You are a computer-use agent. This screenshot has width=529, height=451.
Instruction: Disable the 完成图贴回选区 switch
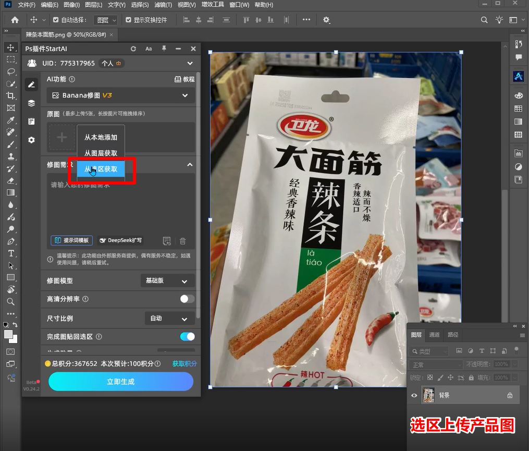187,337
